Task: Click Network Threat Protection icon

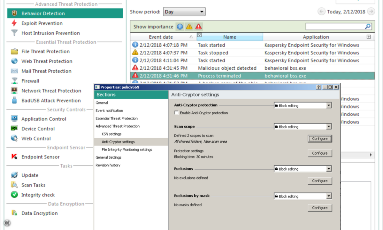Action: point(14,91)
